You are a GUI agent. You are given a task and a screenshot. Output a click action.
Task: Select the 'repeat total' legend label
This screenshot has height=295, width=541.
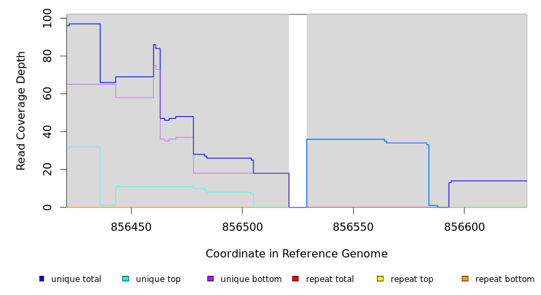tap(330, 279)
